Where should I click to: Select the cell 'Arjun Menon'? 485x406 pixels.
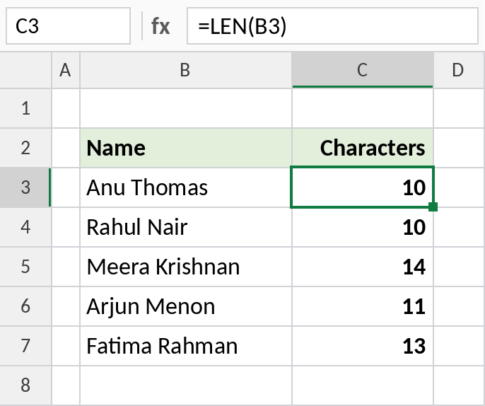185,306
